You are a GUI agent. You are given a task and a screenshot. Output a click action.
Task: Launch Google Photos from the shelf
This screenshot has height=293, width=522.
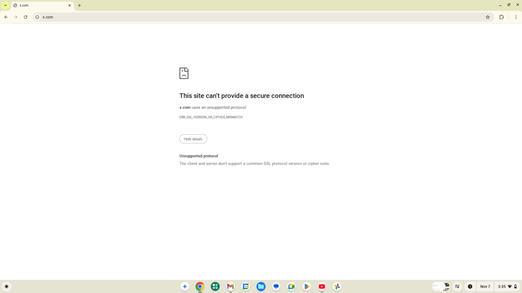point(337,286)
